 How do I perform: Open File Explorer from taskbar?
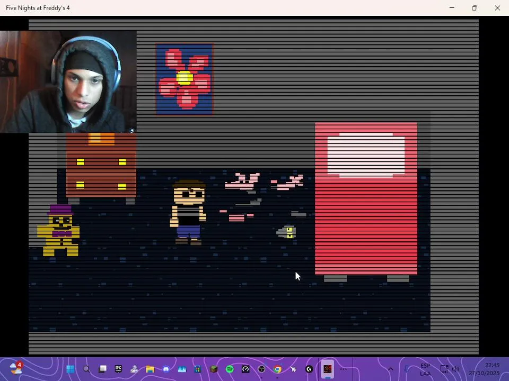pyautogui.click(x=150, y=369)
